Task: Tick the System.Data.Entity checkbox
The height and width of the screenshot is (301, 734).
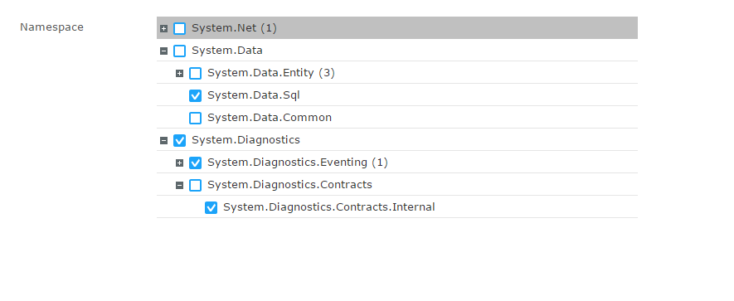Action: 195,74
